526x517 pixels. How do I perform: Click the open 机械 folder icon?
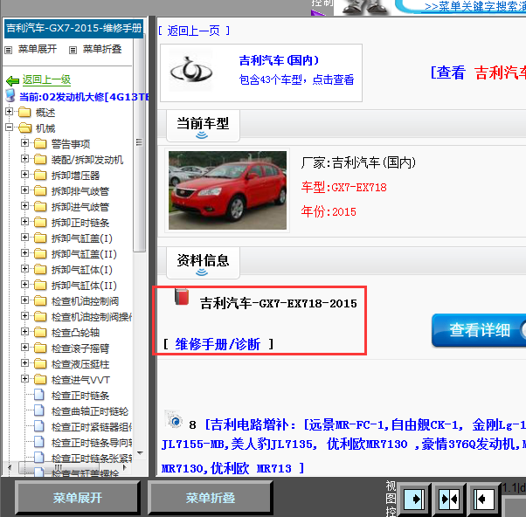pos(24,128)
